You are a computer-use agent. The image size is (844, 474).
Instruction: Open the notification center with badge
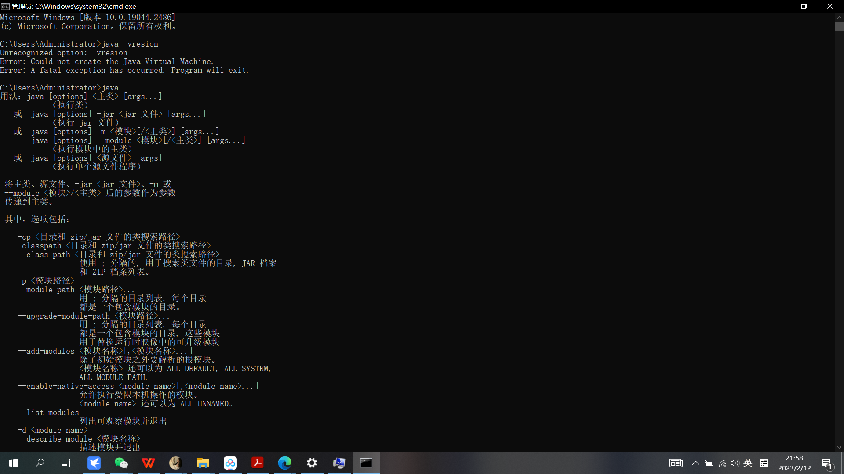827,463
